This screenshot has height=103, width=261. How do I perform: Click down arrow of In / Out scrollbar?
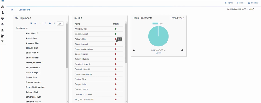(x=126, y=101)
